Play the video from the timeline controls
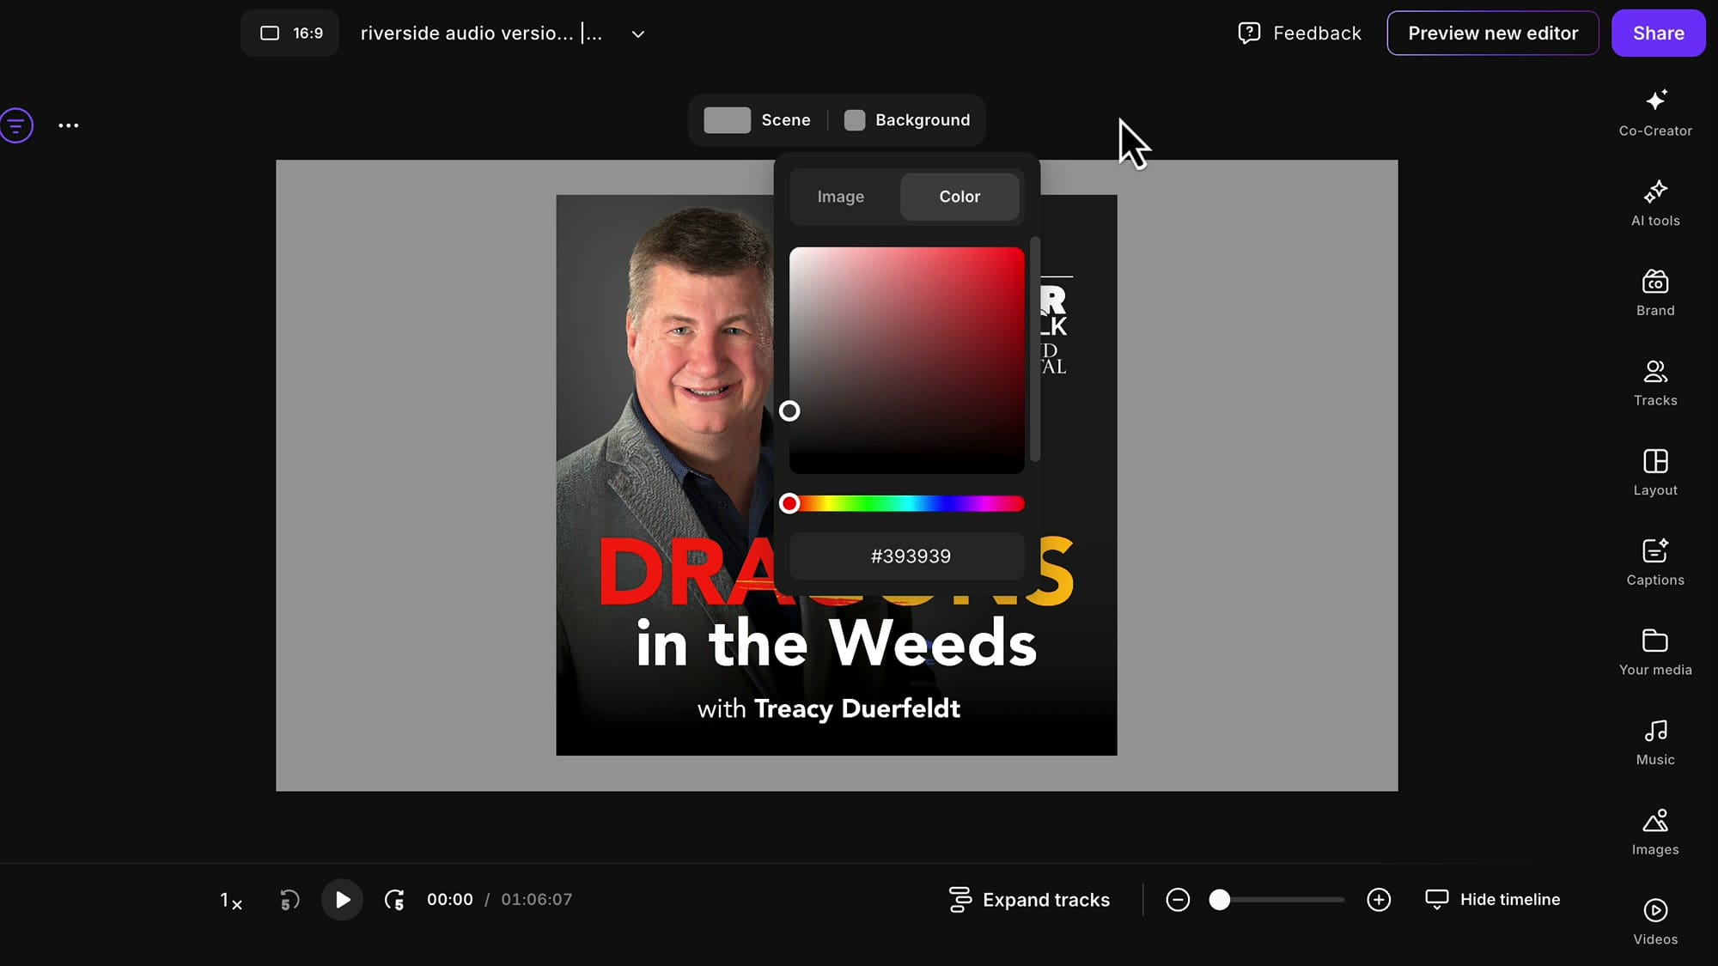 [x=342, y=899]
